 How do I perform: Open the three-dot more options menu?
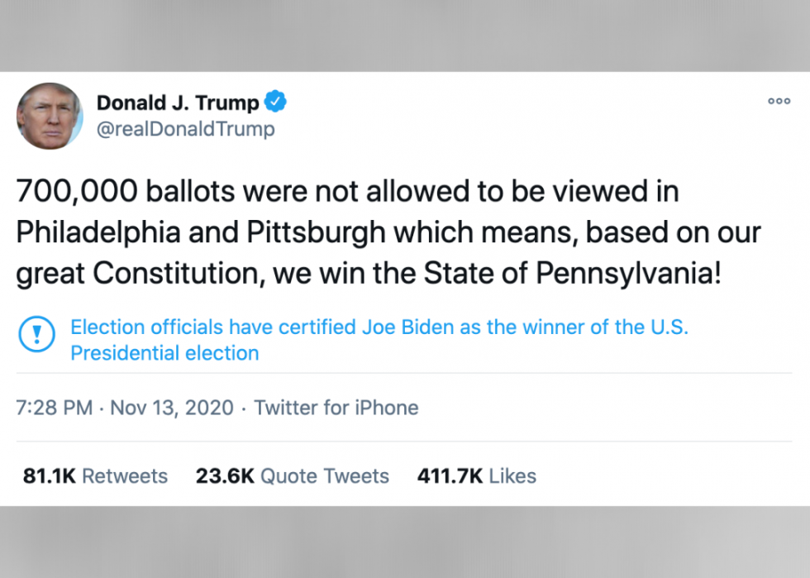(779, 102)
